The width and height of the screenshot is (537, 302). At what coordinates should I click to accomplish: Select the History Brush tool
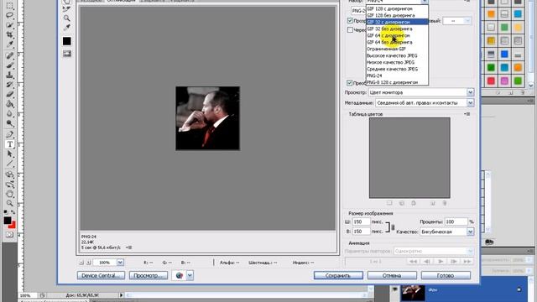pos(9,84)
